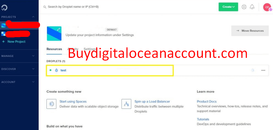Viewport: 273px width, 130px height.
Task: Expand the Manage section
Action: (x=33, y=56)
